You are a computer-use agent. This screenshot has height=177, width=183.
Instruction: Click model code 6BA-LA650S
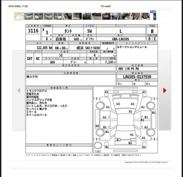[121, 39]
